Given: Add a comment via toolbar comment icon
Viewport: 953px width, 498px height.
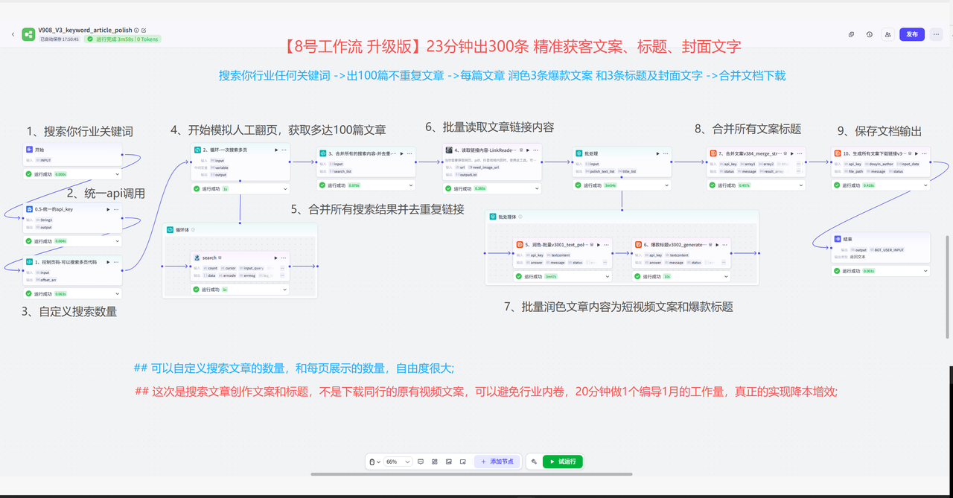Looking at the screenshot, I should click(421, 462).
